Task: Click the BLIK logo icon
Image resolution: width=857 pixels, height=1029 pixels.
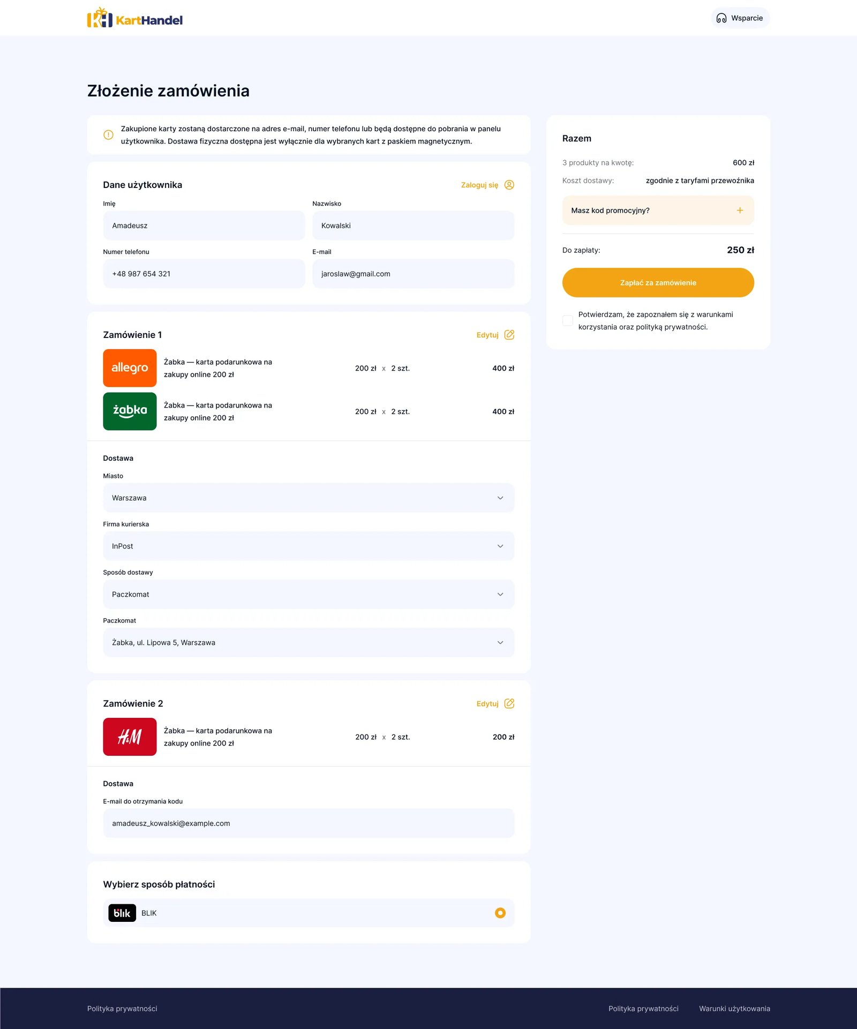Action: (x=122, y=913)
